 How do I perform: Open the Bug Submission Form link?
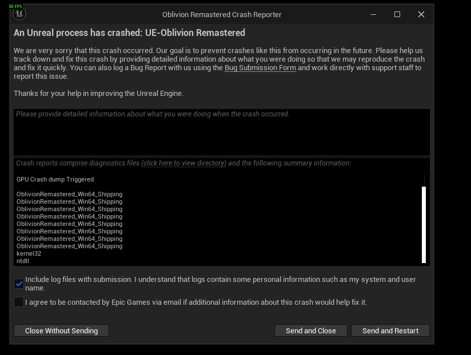coord(260,68)
